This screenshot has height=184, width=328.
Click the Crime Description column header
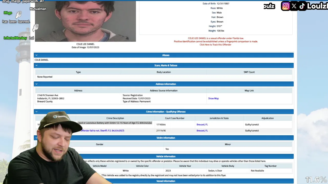(115, 118)
